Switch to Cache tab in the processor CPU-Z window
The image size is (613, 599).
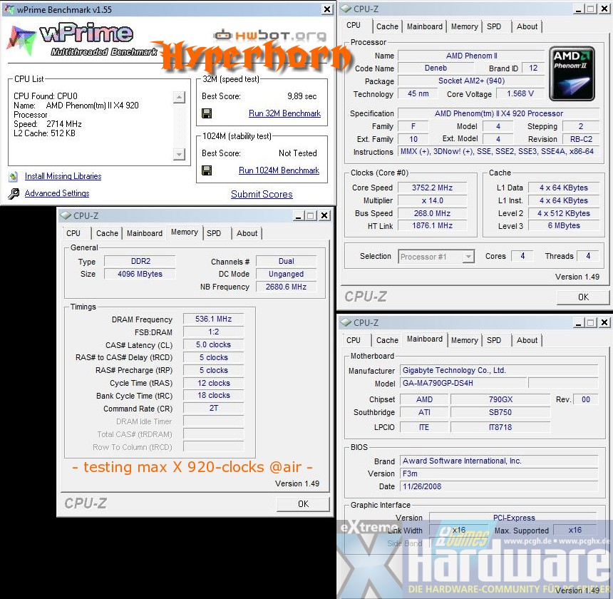point(387,26)
